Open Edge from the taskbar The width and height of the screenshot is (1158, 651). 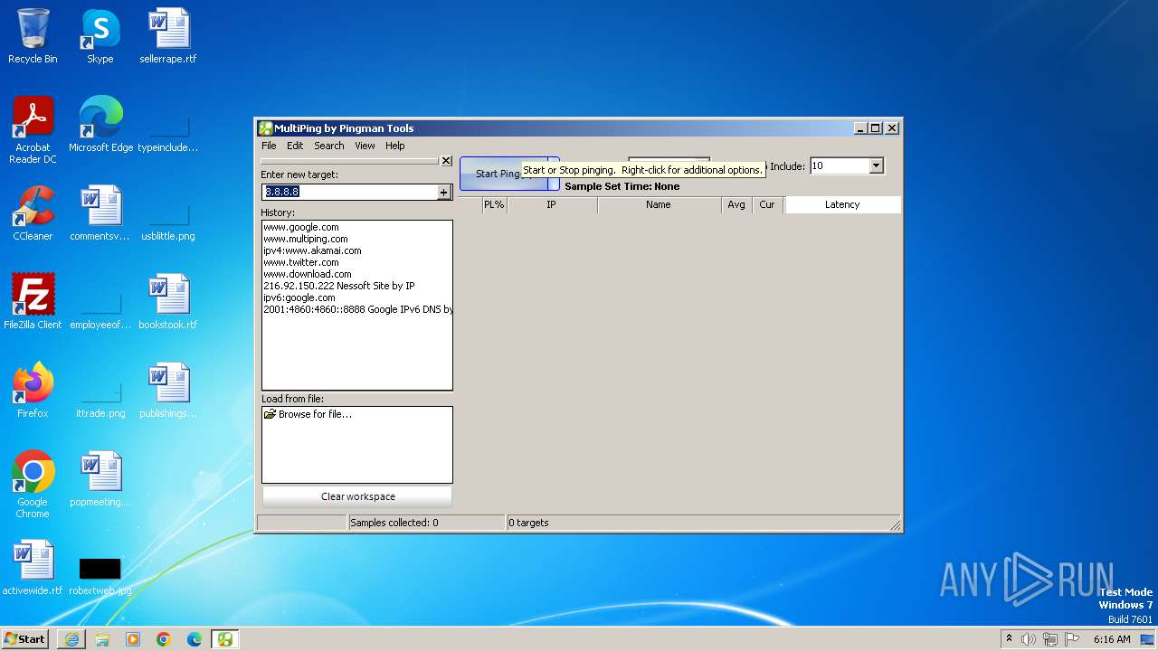(195, 639)
